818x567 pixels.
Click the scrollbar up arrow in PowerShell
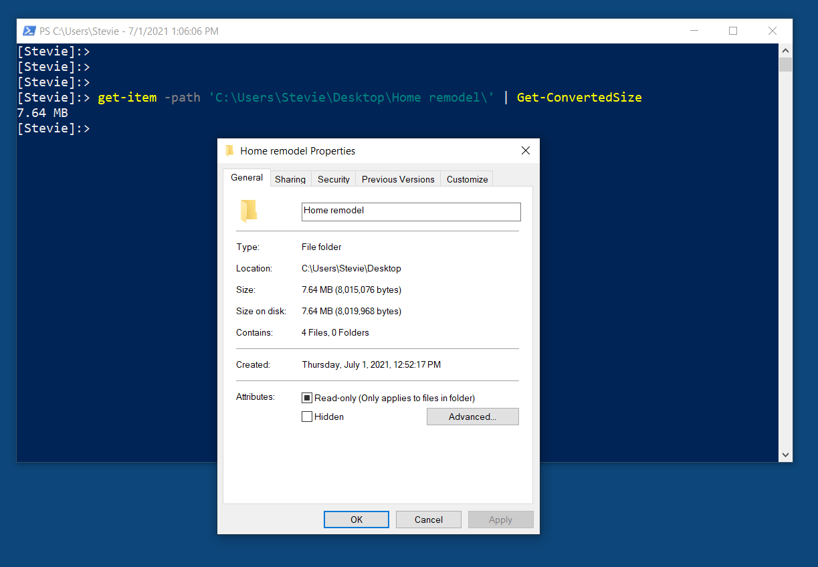coord(785,49)
